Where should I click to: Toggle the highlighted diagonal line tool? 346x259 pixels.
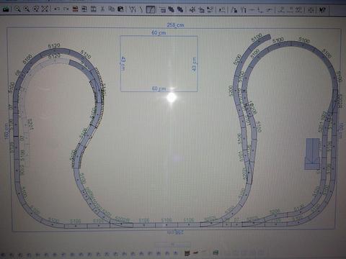[x=151, y=9]
